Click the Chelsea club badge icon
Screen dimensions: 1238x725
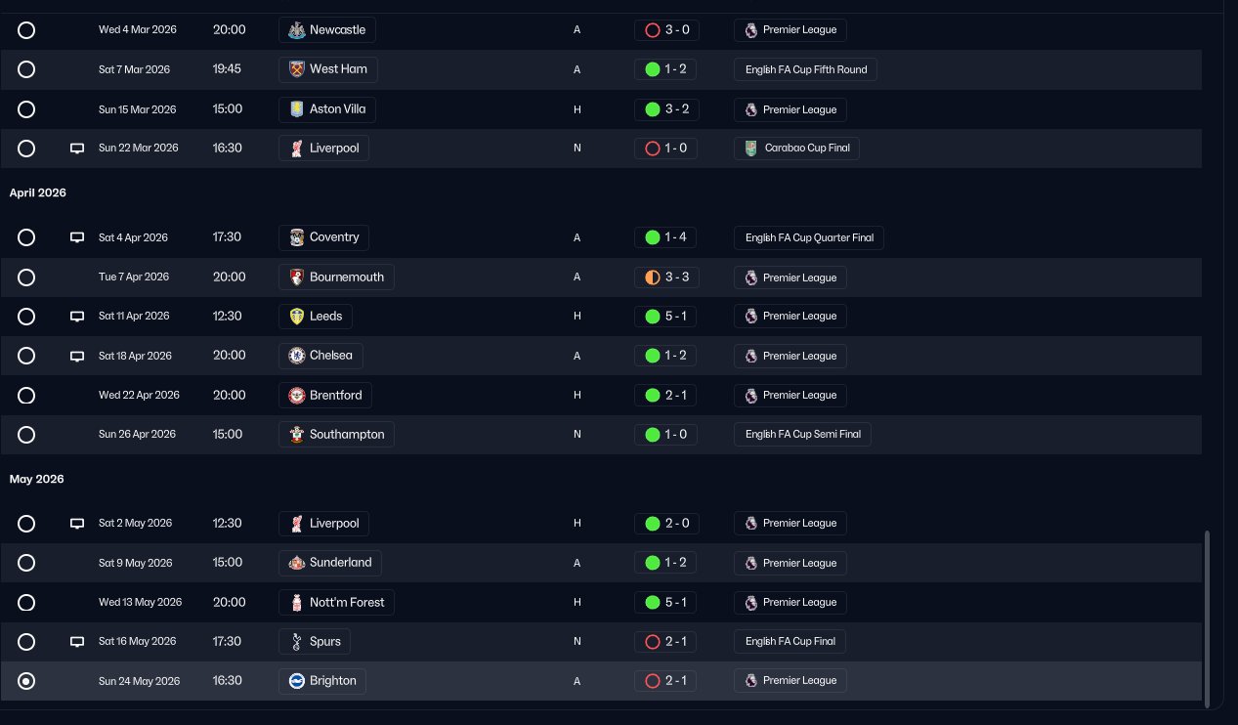tap(297, 356)
